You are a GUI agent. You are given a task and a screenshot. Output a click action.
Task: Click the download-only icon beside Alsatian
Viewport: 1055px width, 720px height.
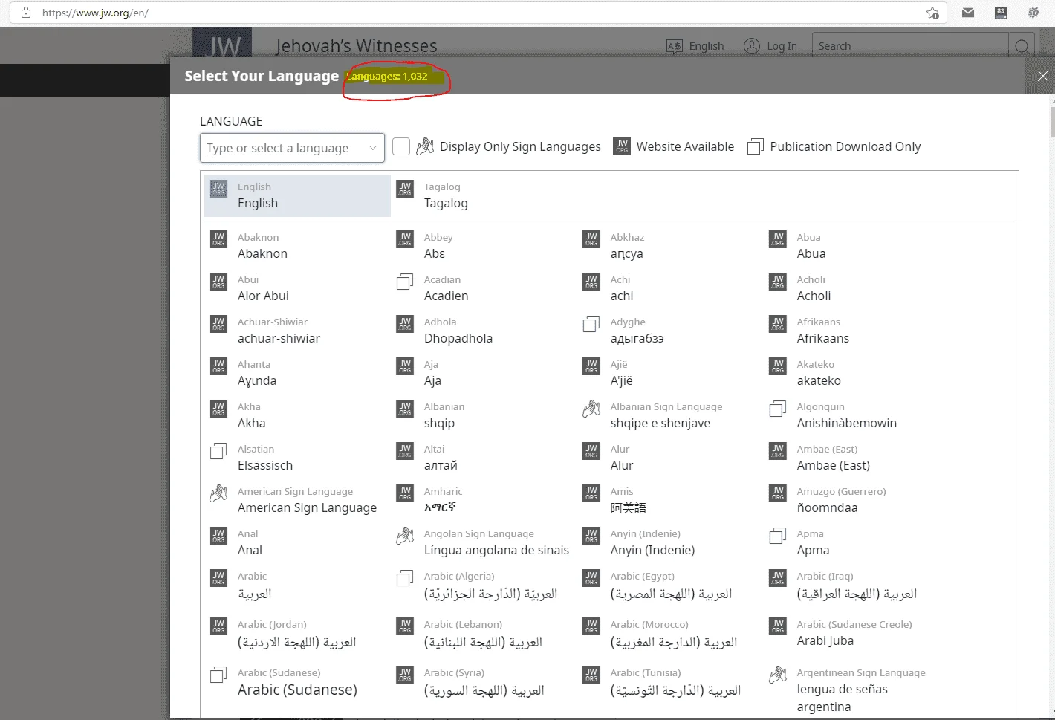pos(218,451)
